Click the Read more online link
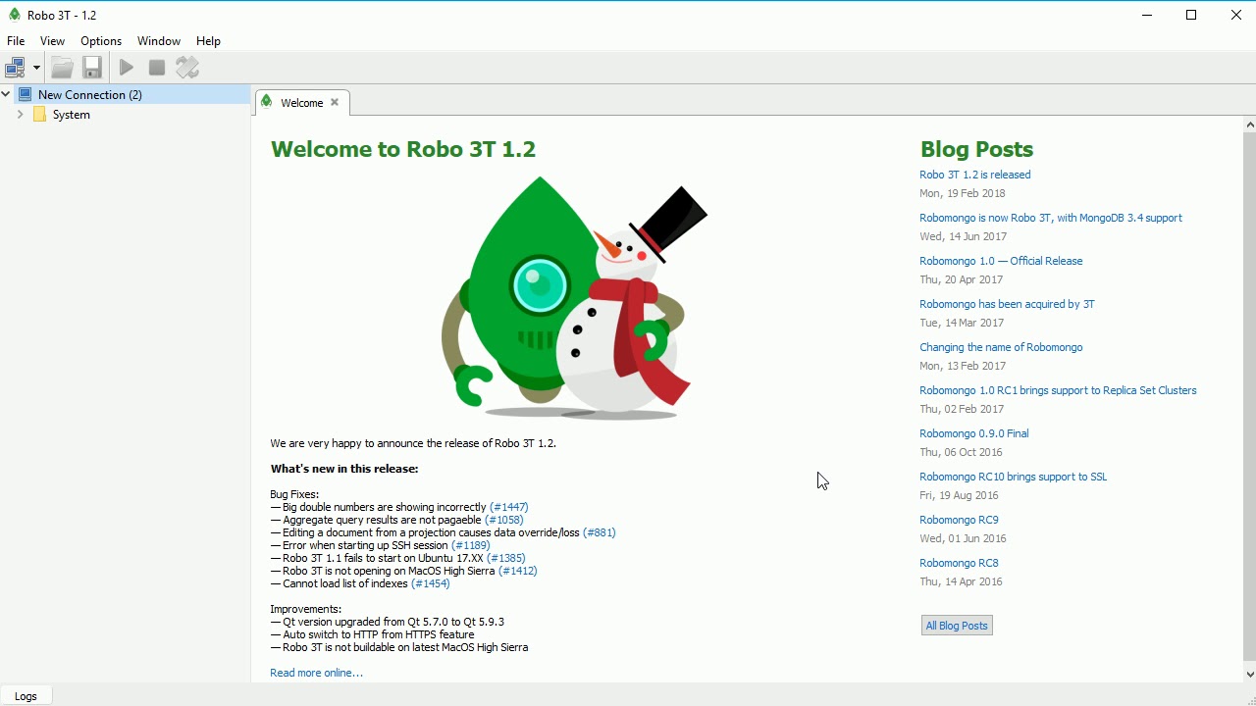The image size is (1256, 706). (316, 673)
